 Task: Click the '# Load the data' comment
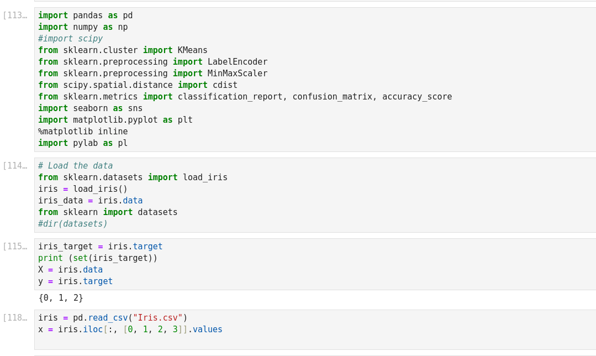[75, 166]
